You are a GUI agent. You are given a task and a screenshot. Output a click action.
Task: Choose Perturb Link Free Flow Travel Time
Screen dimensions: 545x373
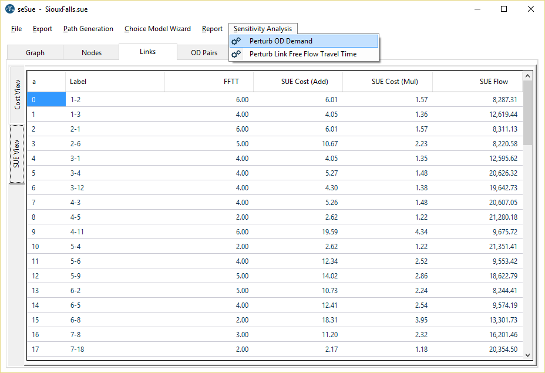point(302,54)
